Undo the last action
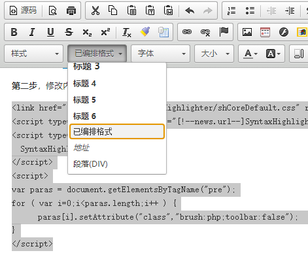Image resolution: width=308 pixels, height=255 pixels. pyautogui.click(x=190, y=10)
